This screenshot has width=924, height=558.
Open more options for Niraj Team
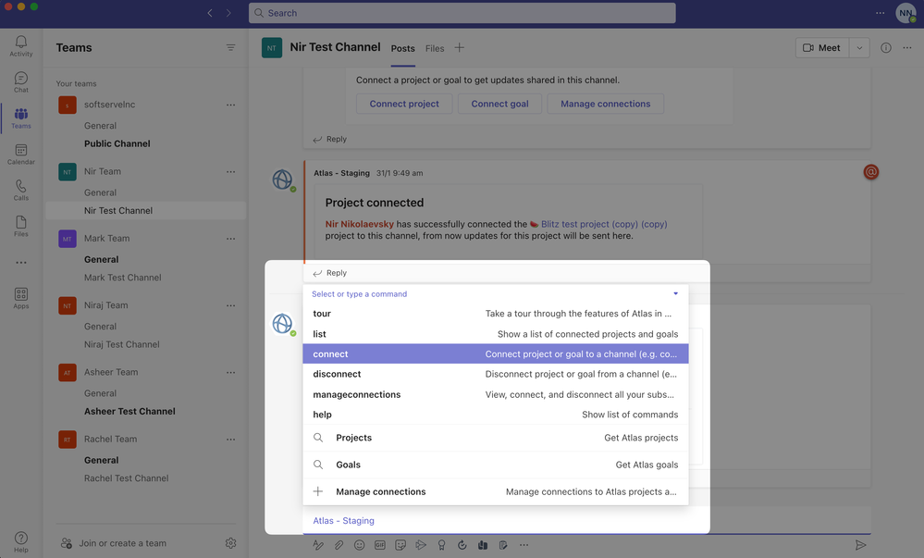pyautogui.click(x=230, y=305)
